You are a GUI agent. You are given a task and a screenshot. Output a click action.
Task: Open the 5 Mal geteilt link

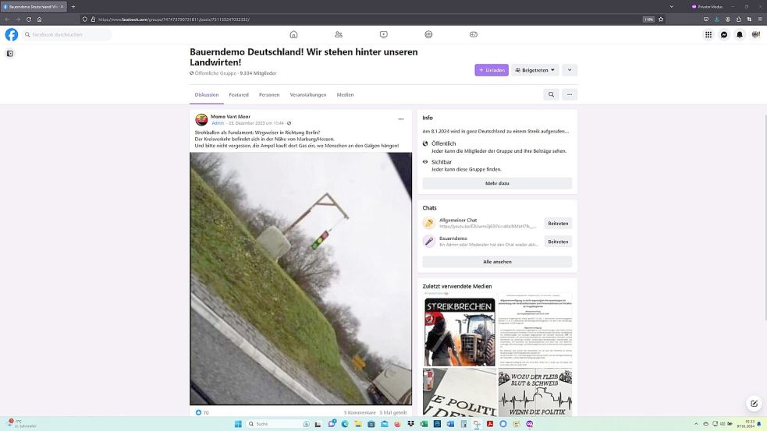(393, 412)
